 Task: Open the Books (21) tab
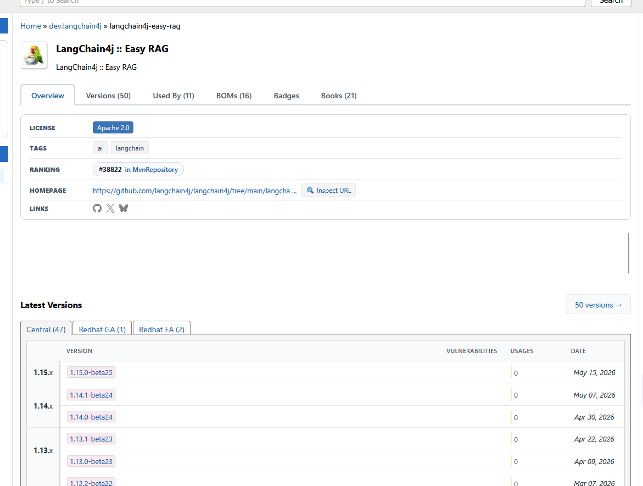coord(339,96)
